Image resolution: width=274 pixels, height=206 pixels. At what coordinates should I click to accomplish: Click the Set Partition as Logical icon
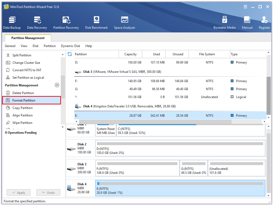point(8,77)
